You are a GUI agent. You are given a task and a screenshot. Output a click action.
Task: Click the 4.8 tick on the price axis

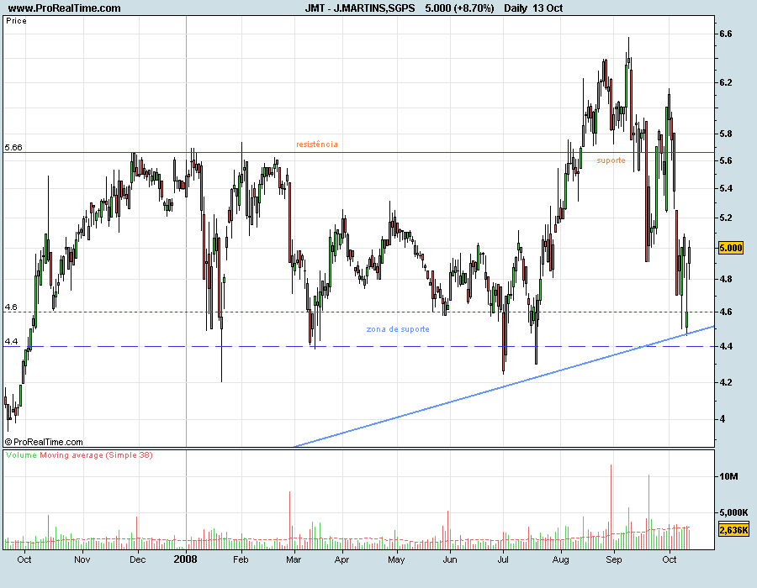pyautogui.click(x=726, y=279)
